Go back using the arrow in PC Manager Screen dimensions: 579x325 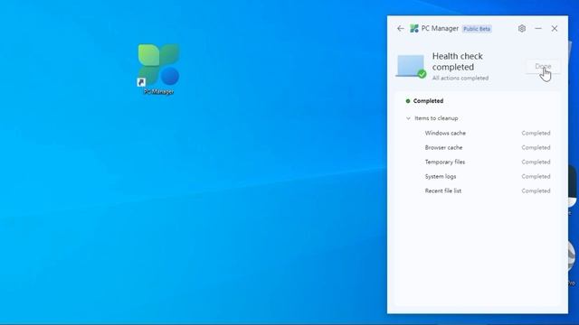coord(401,28)
